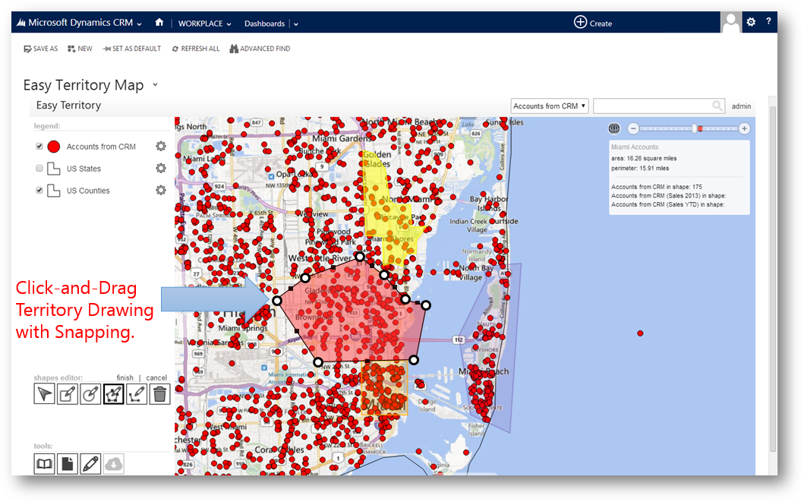Image resolution: width=801 pixels, height=502 pixels.
Task: Click the US States polygon legend symbol
Action: coord(54,169)
